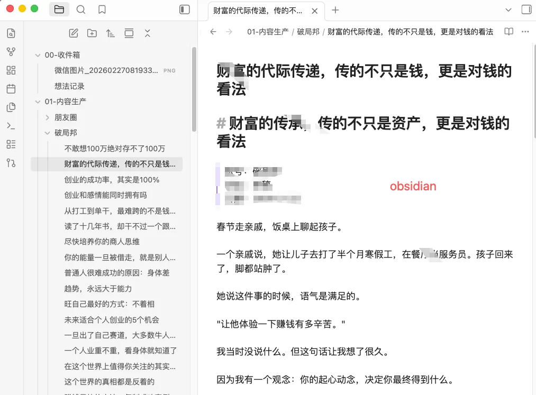Create a new note icon
Viewport: 536px width, 395px height.
[x=74, y=33]
